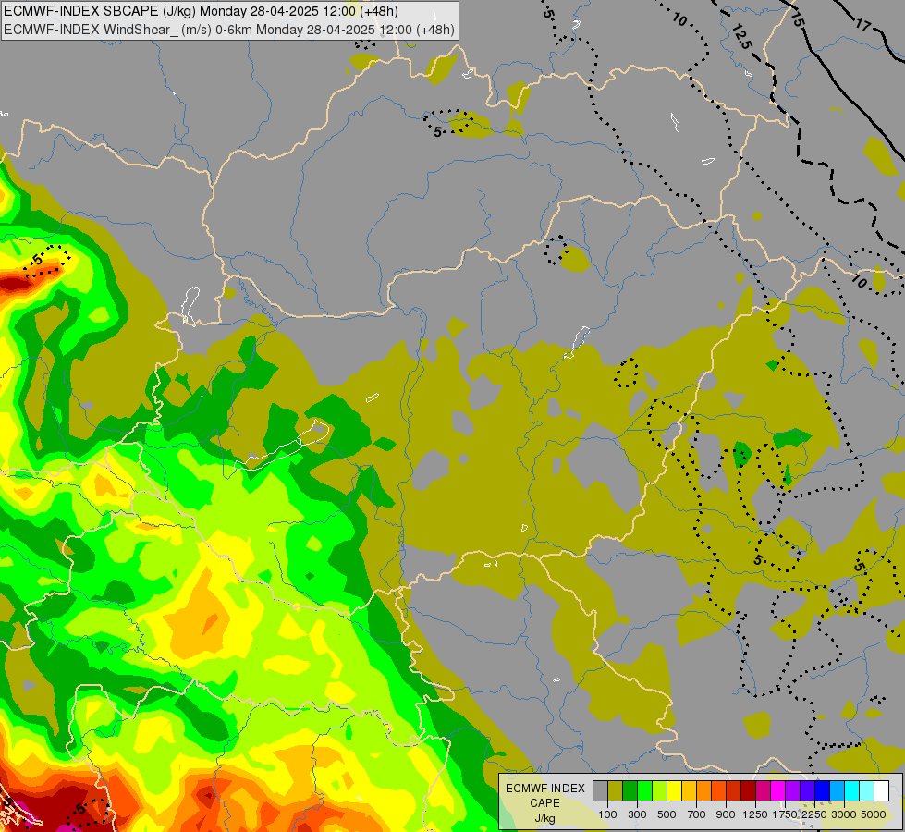Pick the yellow-green swatch left of the 500 tick
This screenshot has width=905, height=832.
[x=660, y=790]
